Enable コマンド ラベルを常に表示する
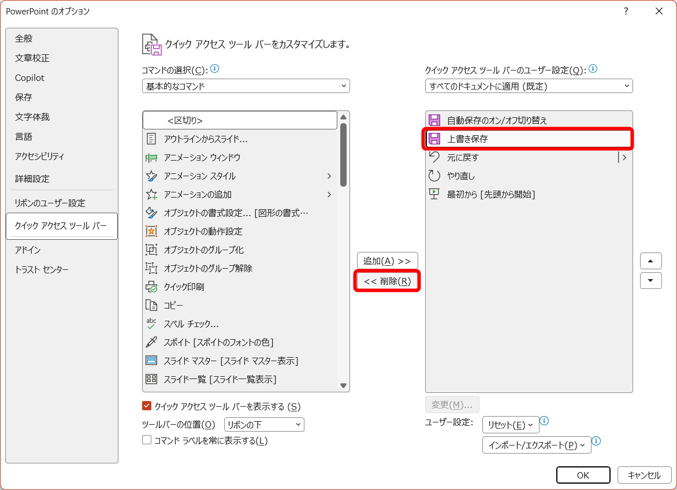The height and width of the screenshot is (490, 677). click(x=146, y=441)
